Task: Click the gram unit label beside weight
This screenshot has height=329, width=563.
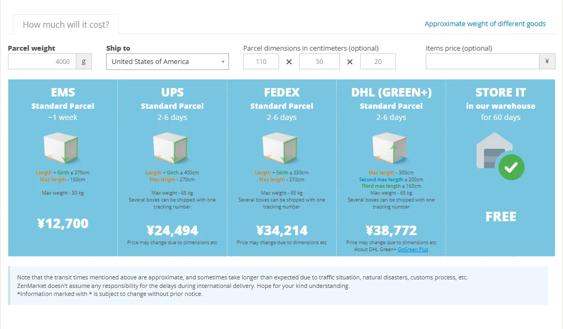Action: click(x=84, y=61)
